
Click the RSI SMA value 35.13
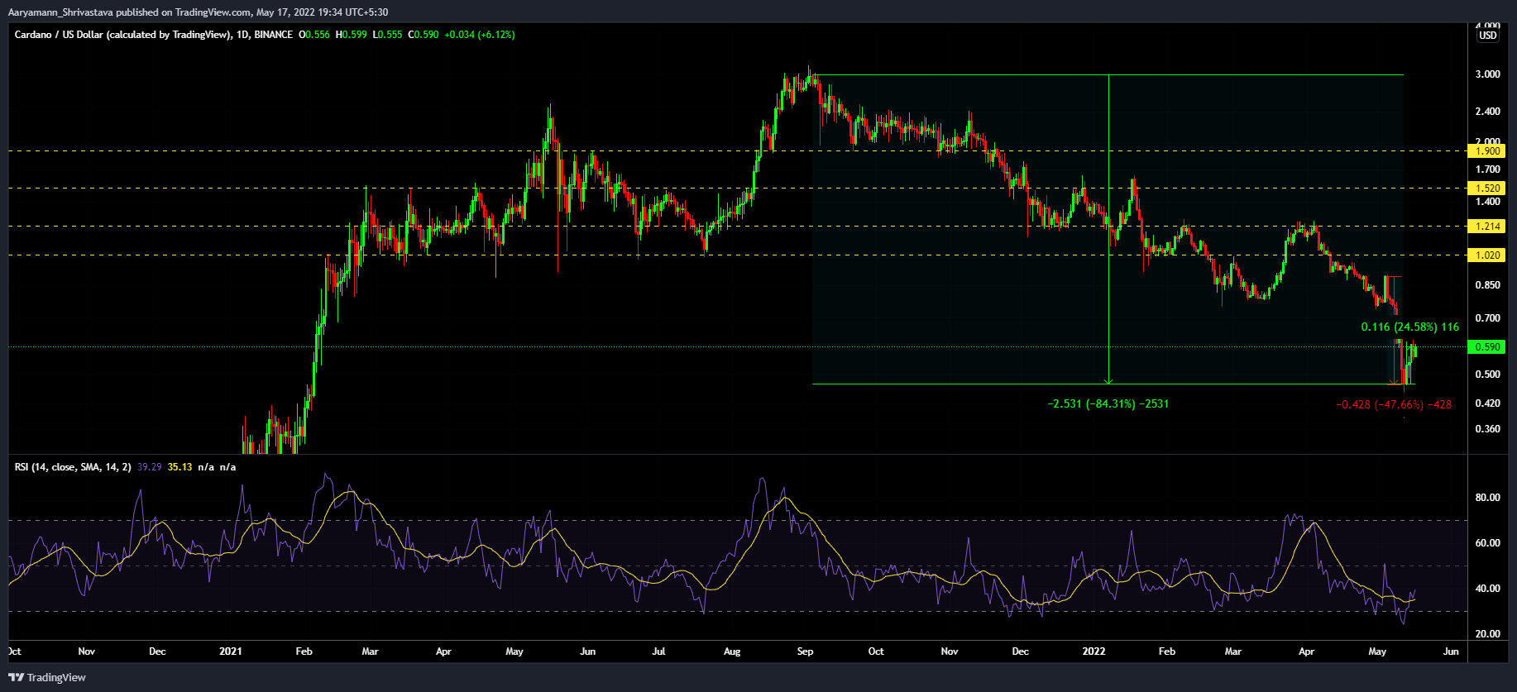tap(179, 467)
